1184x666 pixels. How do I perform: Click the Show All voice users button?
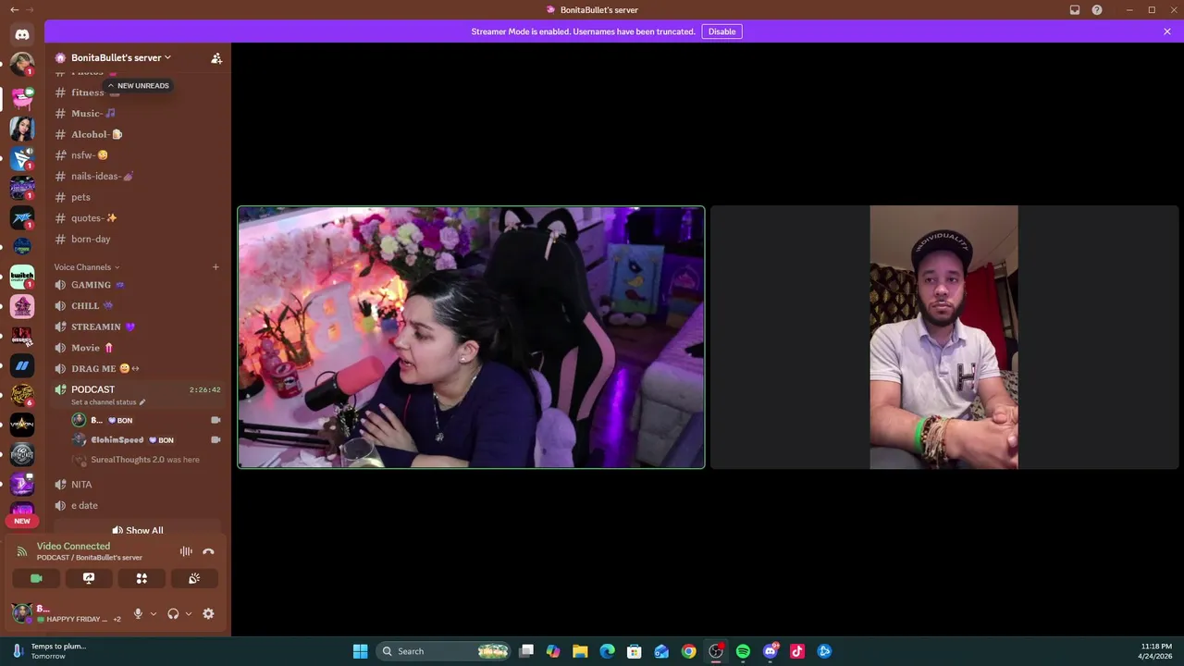138,530
